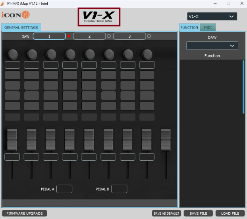Click the third channel fader cap

(x=50, y=140)
